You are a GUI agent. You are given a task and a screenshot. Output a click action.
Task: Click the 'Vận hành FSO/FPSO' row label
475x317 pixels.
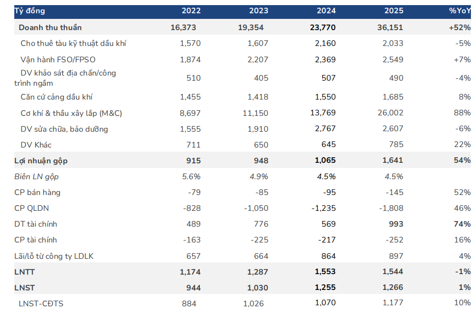click(58, 60)
